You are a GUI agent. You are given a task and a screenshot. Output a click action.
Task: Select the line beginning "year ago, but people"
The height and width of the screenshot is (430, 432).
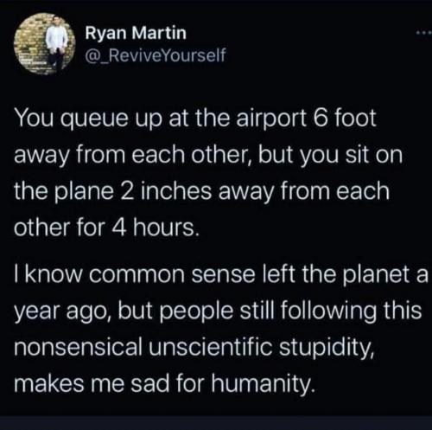click(x=218, y=311)
